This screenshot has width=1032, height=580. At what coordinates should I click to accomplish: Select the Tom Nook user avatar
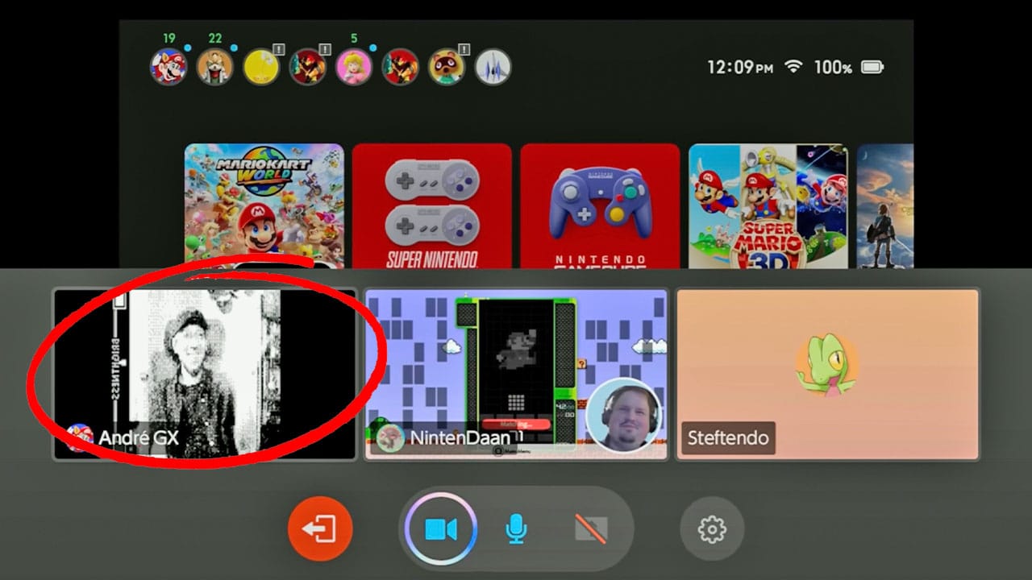[x=447, y=67]
